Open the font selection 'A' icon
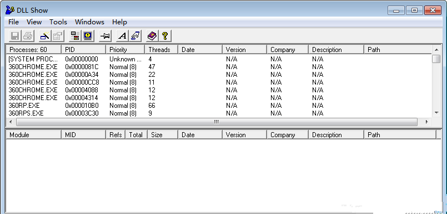Image resolution: width=447 pixels, height=214 pixels. coord(123,36)
